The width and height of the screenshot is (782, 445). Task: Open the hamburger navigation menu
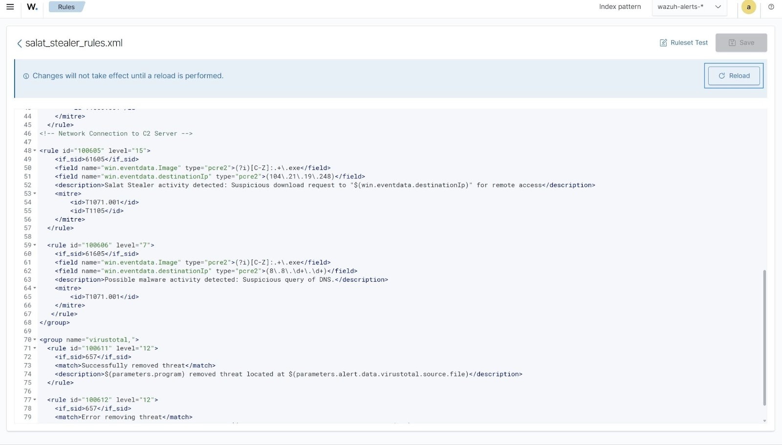10,7
